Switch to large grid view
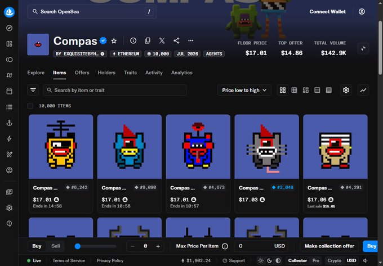Image resolution: width=383 pixels, height=266 pixels. [x=283, y=90]
